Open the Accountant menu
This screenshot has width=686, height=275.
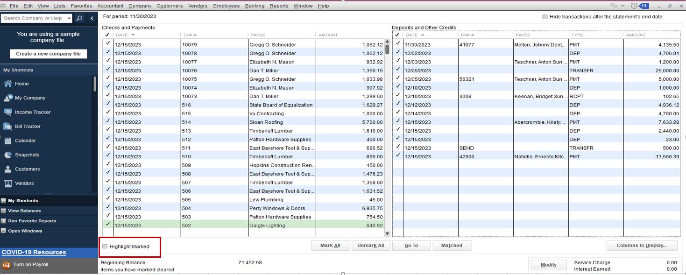pos(110,6)
